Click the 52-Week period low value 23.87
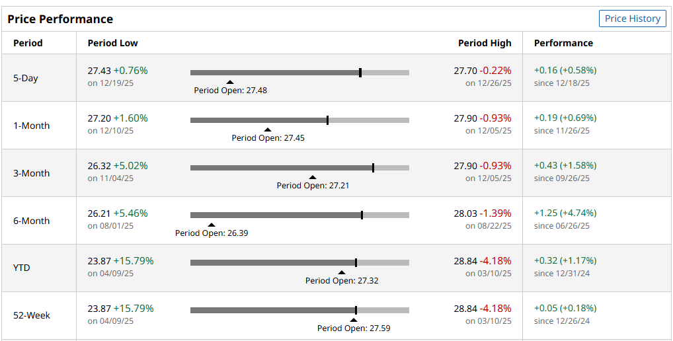The image size is (673, 341). (x=99, y=309)
